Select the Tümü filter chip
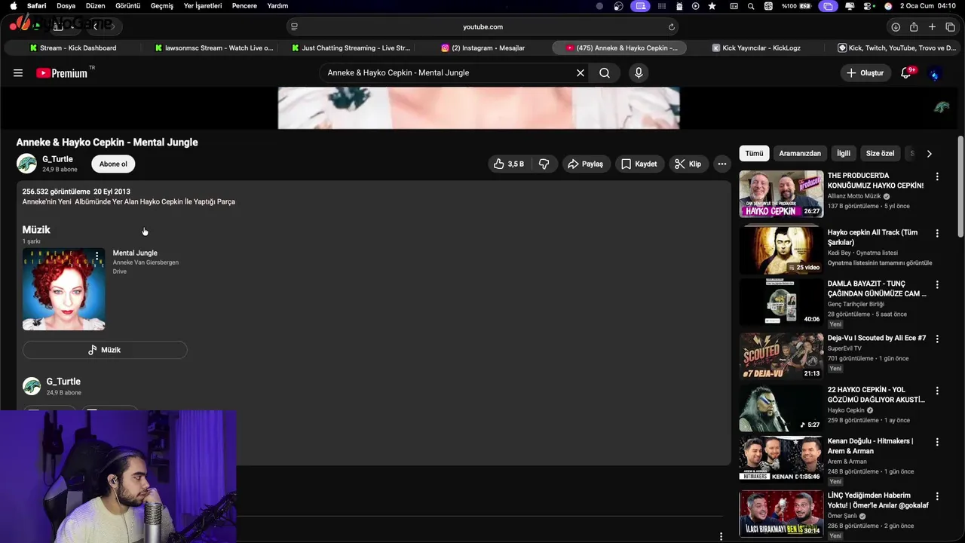The image size is (965, 543). 754,153
